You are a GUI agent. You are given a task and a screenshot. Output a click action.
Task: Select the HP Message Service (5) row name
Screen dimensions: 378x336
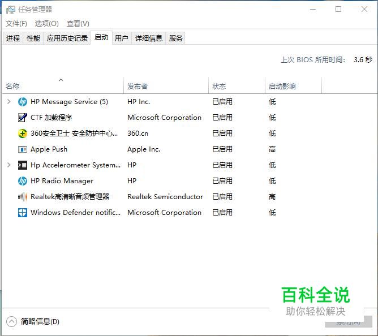pyautogui.click(x=69, y=102)
